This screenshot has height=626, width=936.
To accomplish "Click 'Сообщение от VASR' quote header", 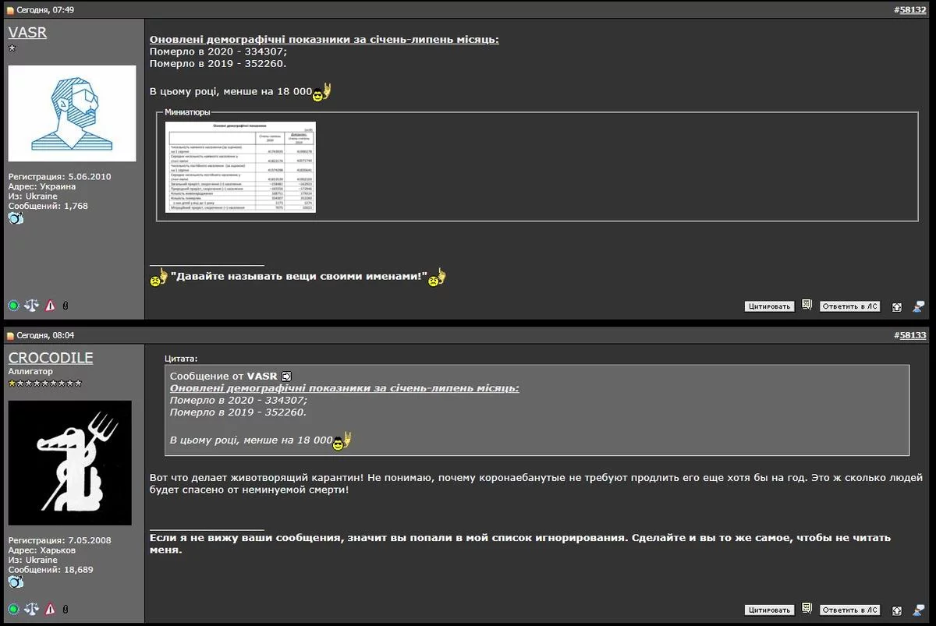I will point(223,376).
